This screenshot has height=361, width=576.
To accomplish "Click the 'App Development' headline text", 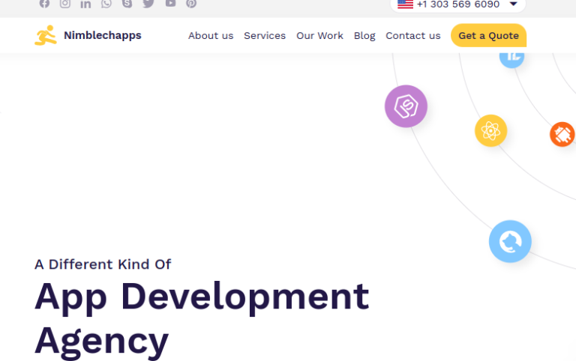I will coord(202,298).
